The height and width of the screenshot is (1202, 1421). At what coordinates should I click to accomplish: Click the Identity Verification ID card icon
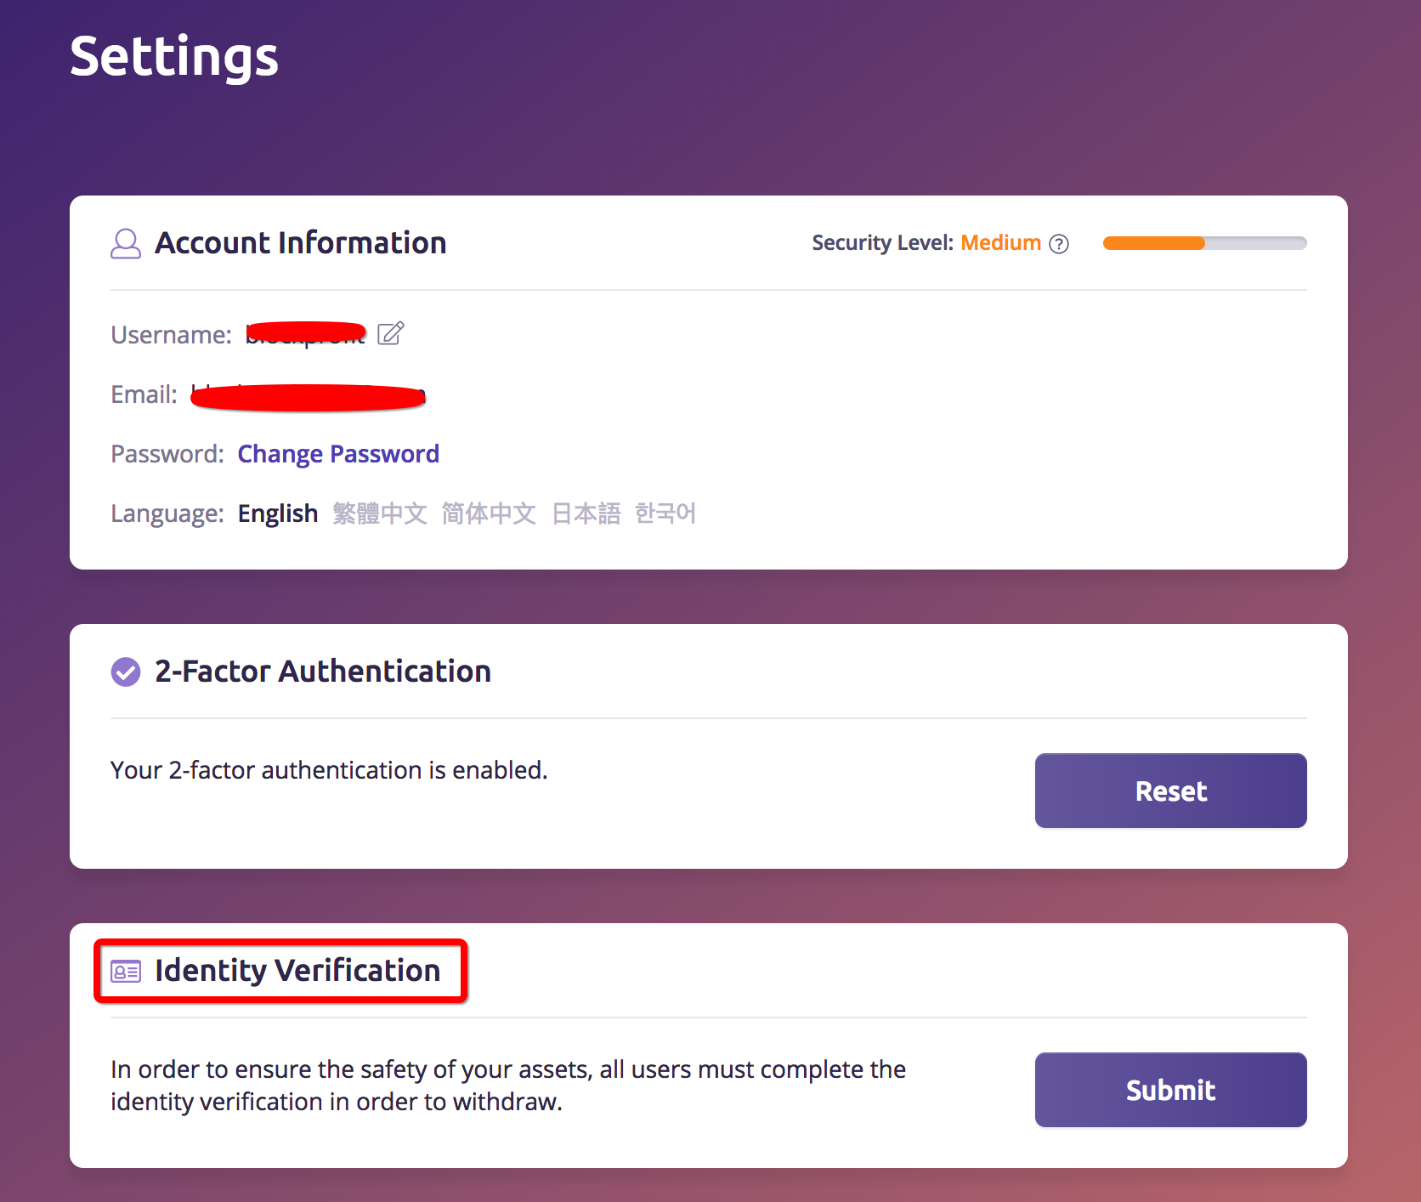126,971
